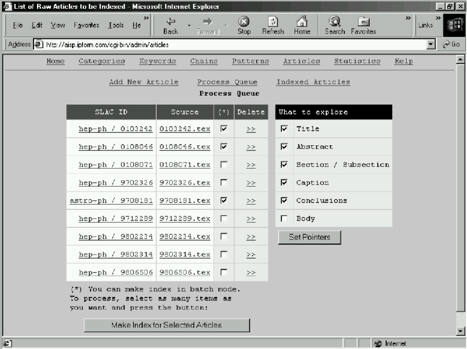Image resolution: width=467 pixels, height=349 pixels.
Task: Open the Tools menu
Action: point(116,25)
